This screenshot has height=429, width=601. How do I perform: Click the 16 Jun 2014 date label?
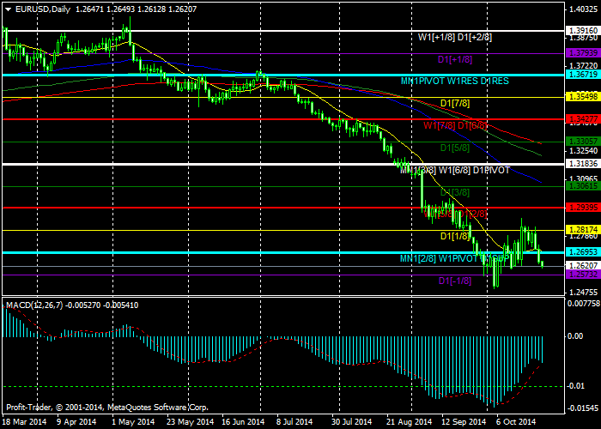pyautogui.click(x=243, y=422)
